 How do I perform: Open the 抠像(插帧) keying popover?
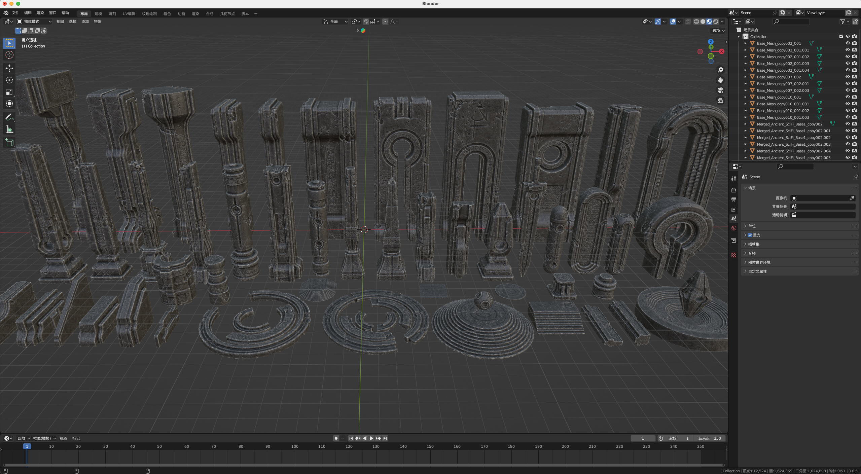44,438
